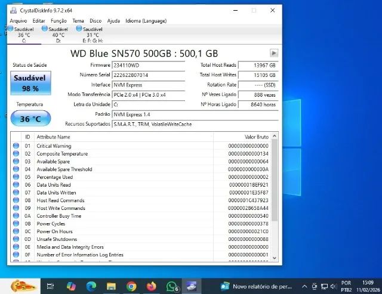
Task: Click the Total Host Writes value 15105 GB
Action: click(x=258, y=75)
